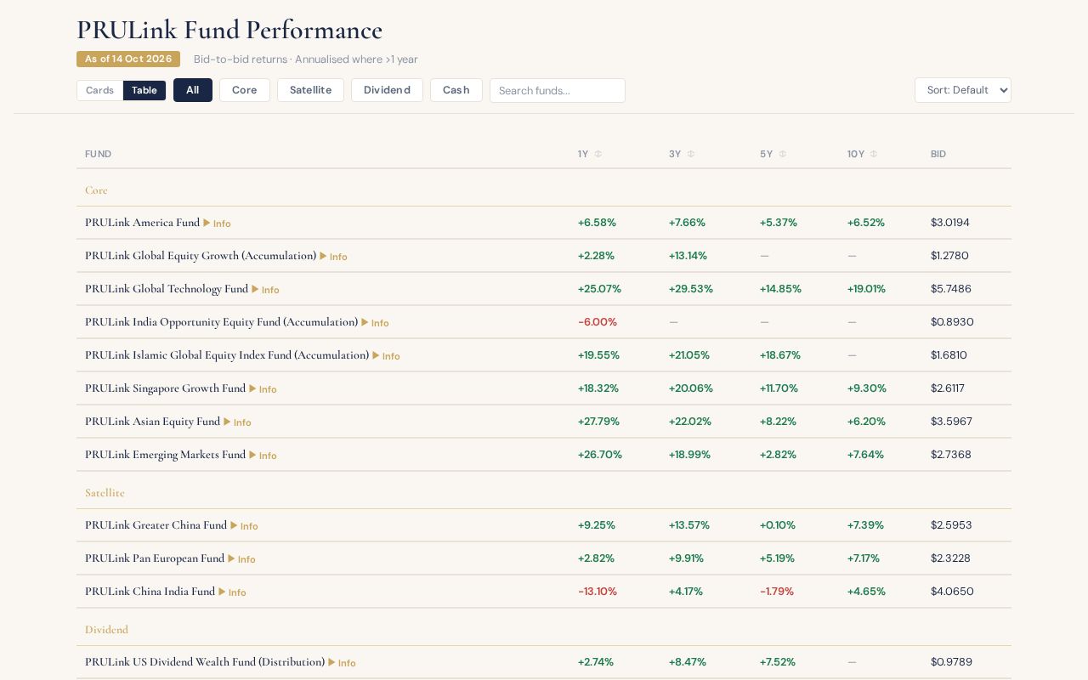This screenshot has height=680, width=1088.
Task: Click the Core section heading
Action: [x=96, y=190]
